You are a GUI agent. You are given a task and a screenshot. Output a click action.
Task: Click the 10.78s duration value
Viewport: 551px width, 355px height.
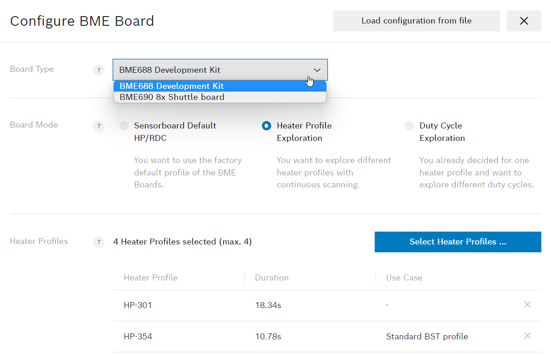(268, 337)
